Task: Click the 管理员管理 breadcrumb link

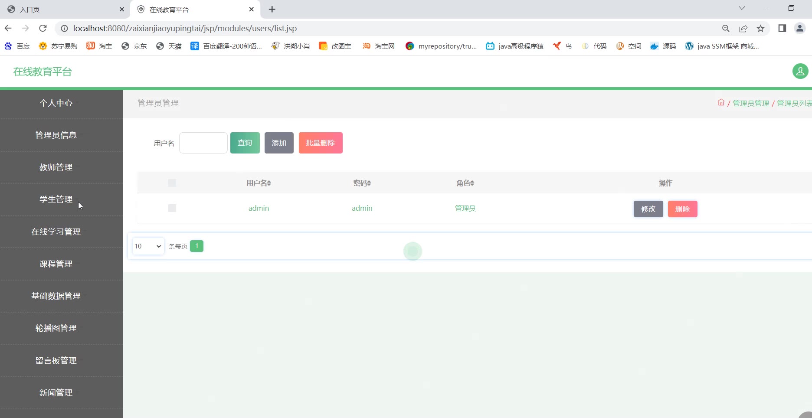Action: pyautogui.click(x=751, y=103)
